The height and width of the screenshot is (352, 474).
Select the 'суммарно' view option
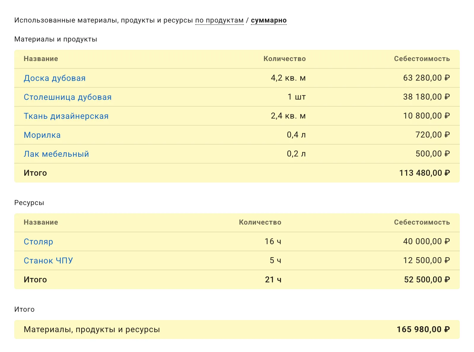[268, 20]
